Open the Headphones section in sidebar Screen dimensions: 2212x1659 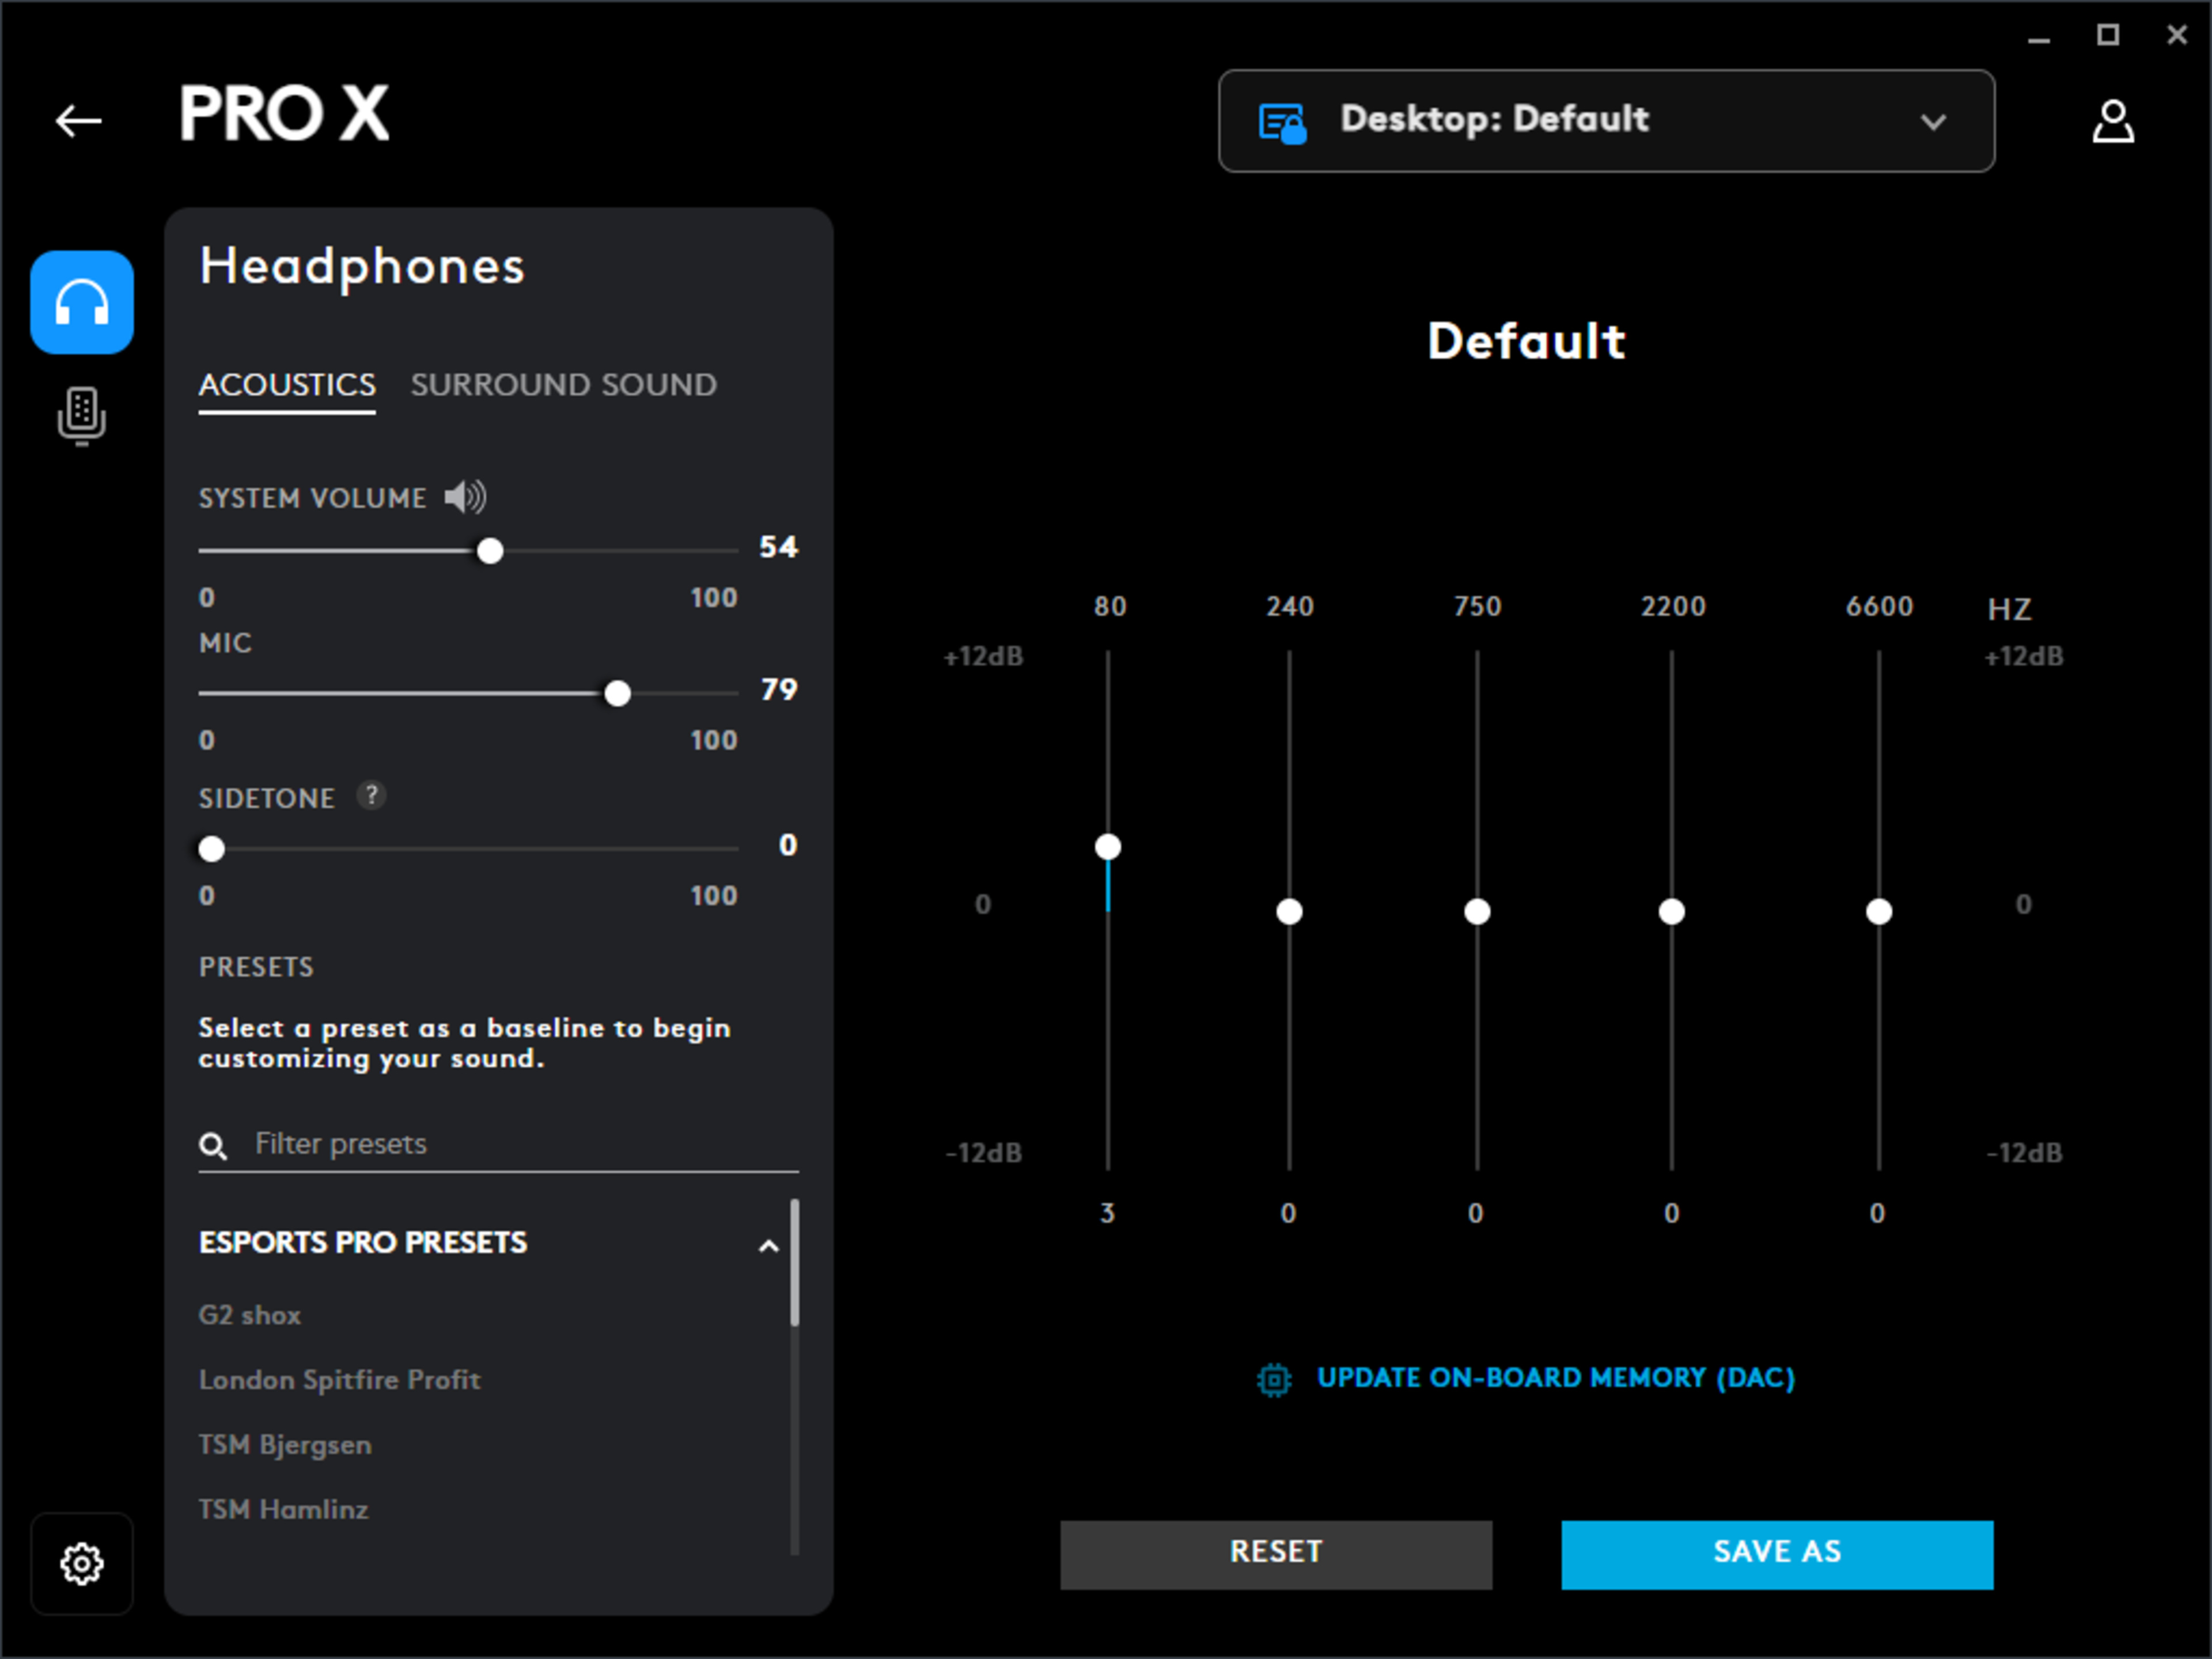82,302
